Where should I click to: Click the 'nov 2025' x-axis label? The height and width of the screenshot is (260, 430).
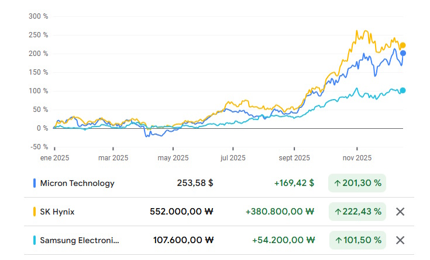point(357,158)
